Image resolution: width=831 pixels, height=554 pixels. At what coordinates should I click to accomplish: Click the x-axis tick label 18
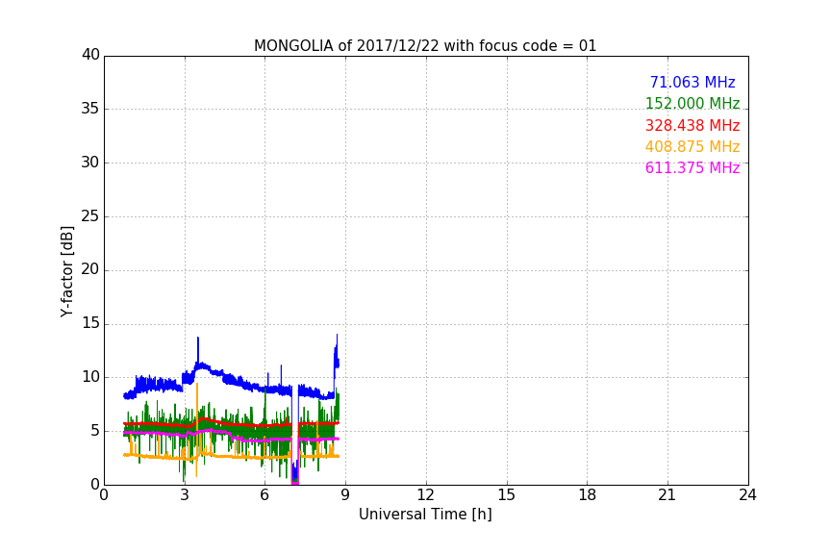coord(588,495)
